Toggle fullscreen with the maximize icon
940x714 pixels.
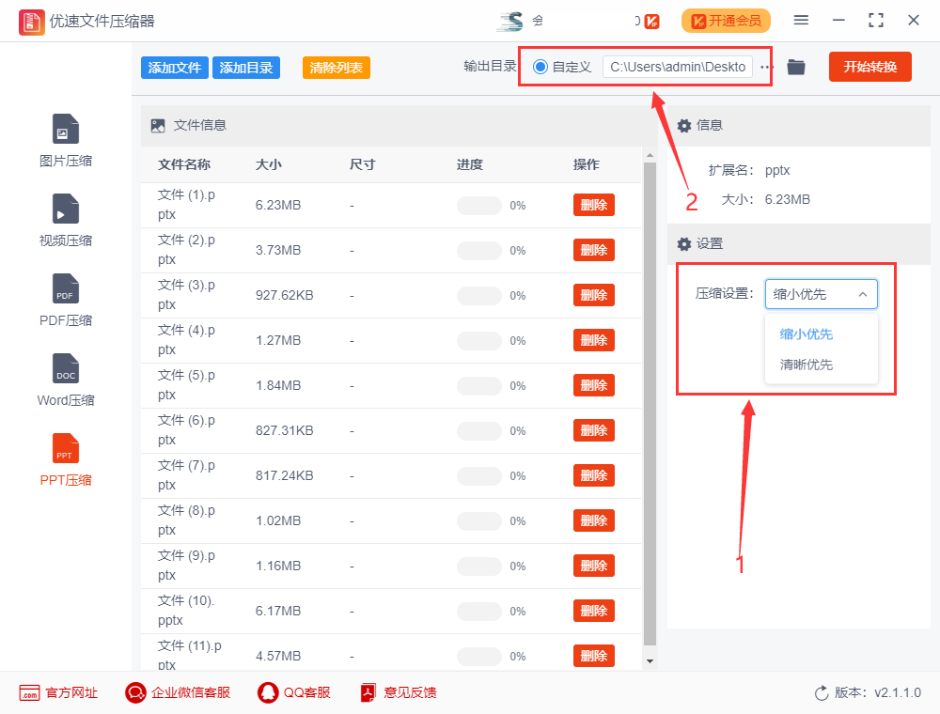tap(876, 21)
